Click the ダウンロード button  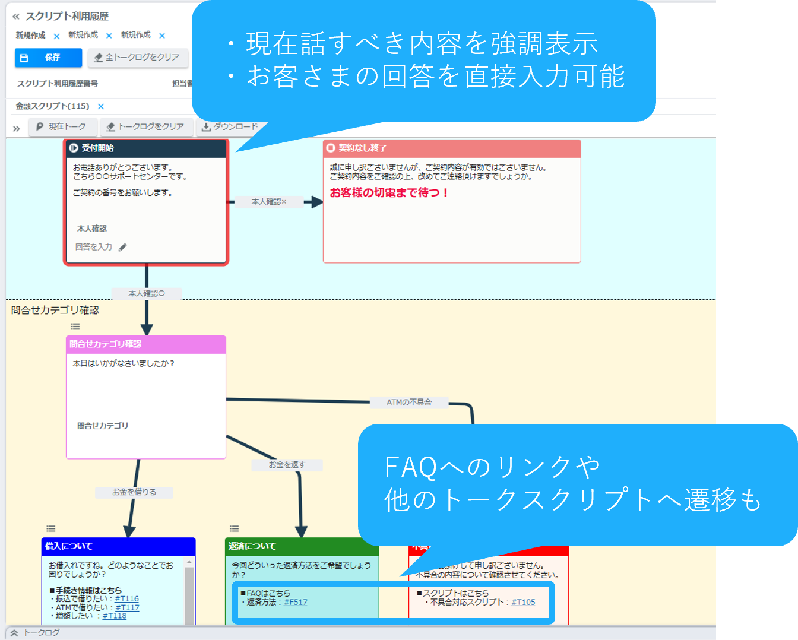coord(230,127)
